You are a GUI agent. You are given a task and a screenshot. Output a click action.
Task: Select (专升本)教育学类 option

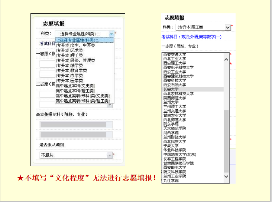(x=71, y=70)
